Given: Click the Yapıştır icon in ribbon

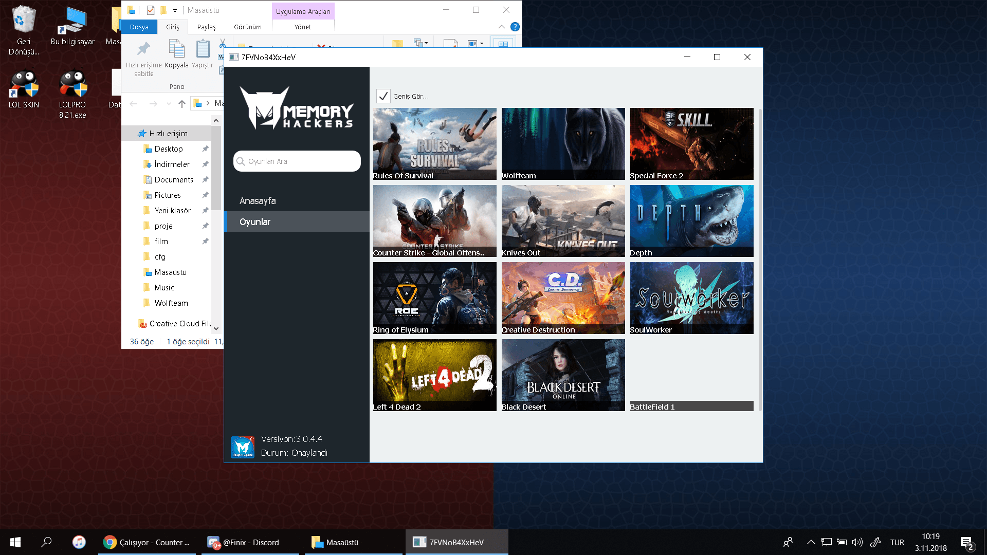Looking at the screenshot, I should point(203,49).
